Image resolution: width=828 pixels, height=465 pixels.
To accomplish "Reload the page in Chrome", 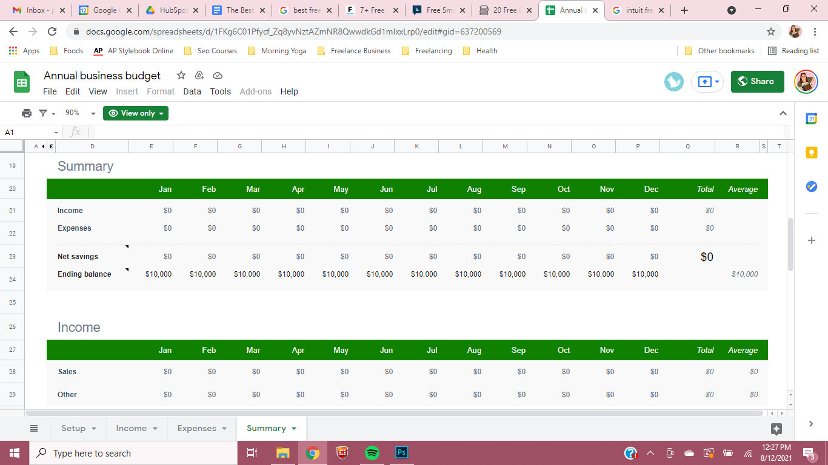I will coord(52,31).
